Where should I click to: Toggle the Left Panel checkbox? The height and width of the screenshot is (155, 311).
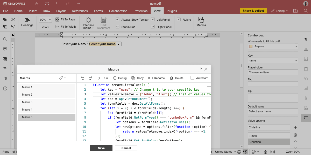tap(153, 20)
